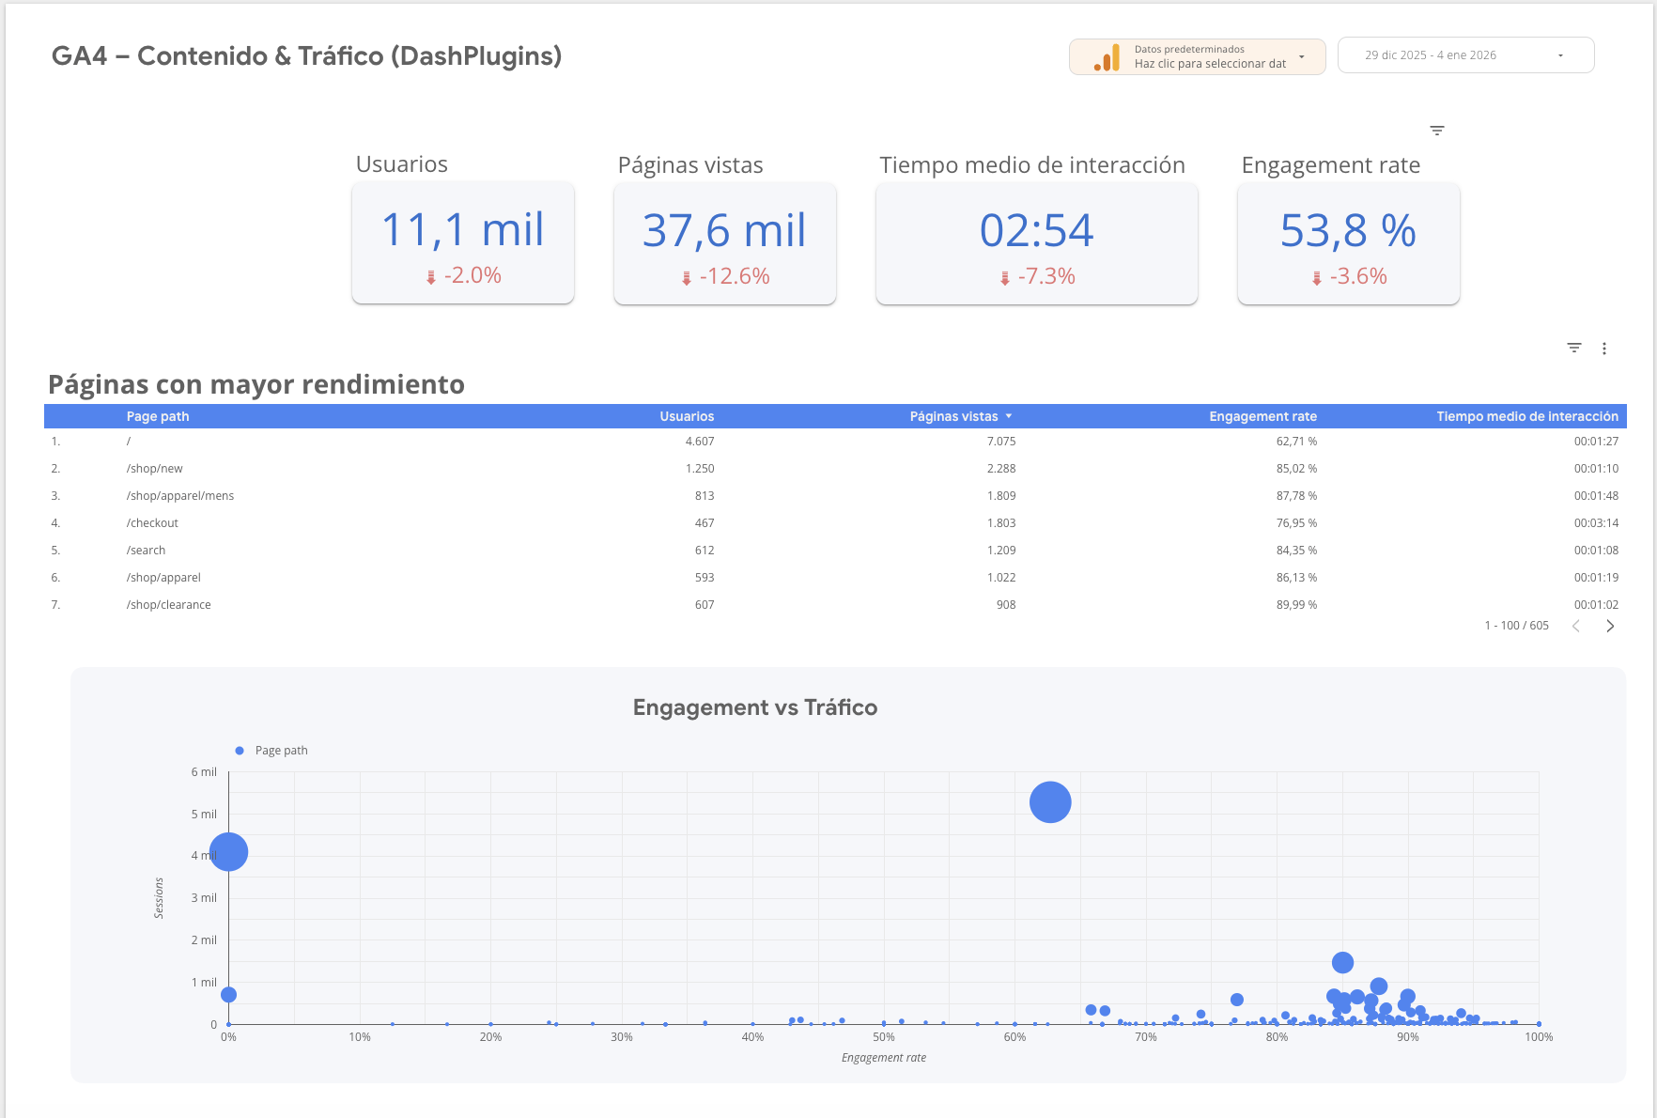Click the /shop/new page path link
Viewport: 1657px width, 1118px height.
pos(154,468)
